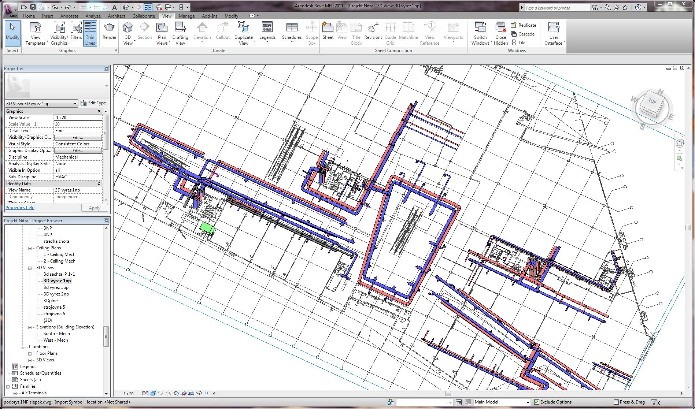Open the Render tool
This screenshot has height=409, width=695.
coord(109,31)
